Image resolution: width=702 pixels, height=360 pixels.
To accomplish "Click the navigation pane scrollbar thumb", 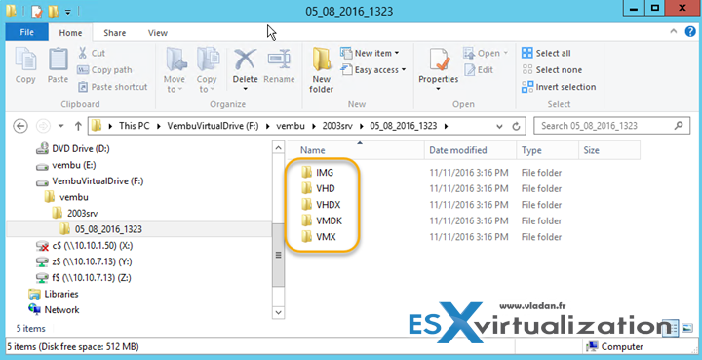I will 279,255.
